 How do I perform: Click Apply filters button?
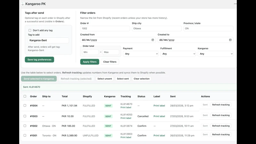[x=90, y=62]
